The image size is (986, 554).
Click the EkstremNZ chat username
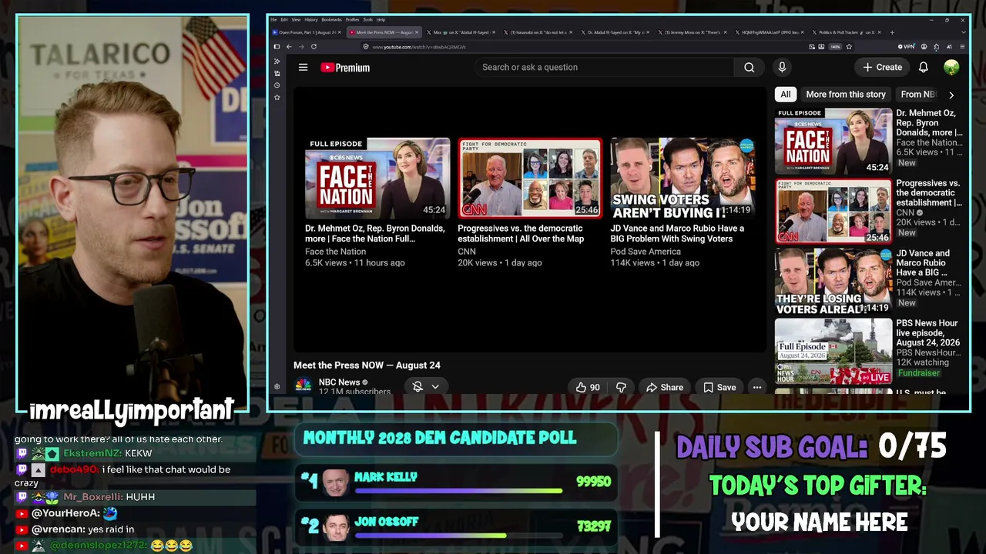(92, 454)
